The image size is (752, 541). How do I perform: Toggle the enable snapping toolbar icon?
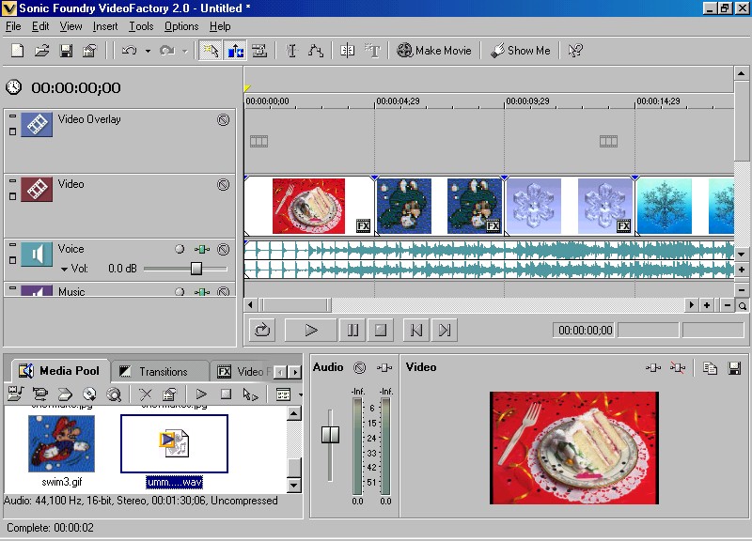point(211,51)
